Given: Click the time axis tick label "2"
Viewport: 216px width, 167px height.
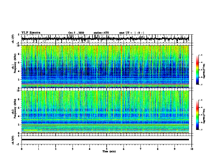Looking at the screenshot, I should coord(56,149).
